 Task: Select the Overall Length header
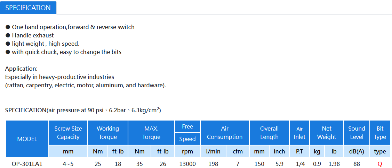[x=269, y=133]
